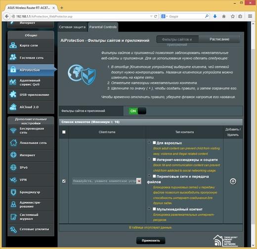Image resolution: width=257 pixels, height=249 pixels.
Task: Turn off the Фильтры сайтов и приложений switch
Action: (137, 111)
